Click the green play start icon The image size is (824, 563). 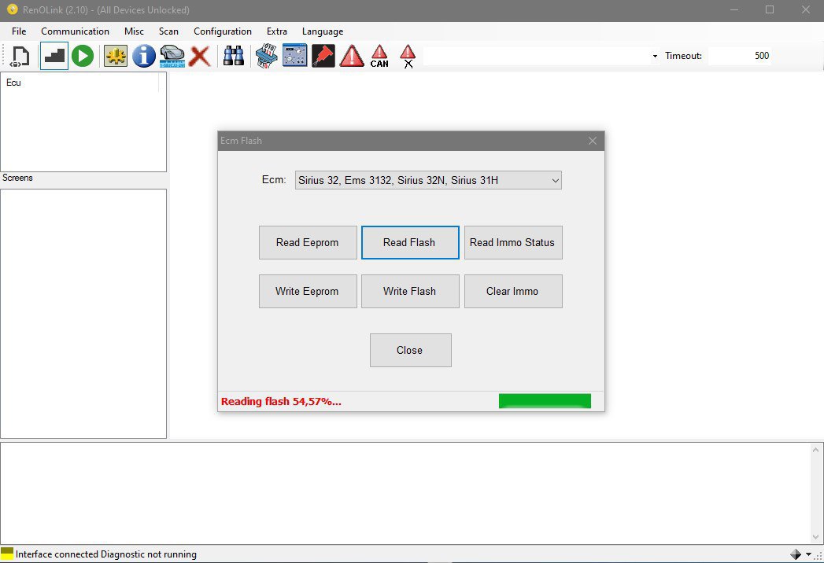pyautogui.click(x=83, y=56)
